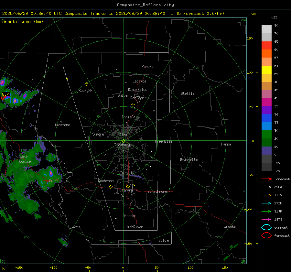Click the blue 36 dBZ color swatch
Viewport: 291px width, 272px height.
tap(266, 118)
